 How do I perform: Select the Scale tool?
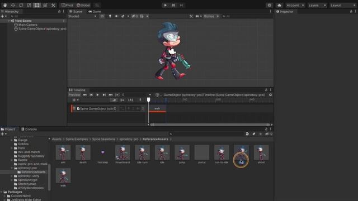point(29,5)
